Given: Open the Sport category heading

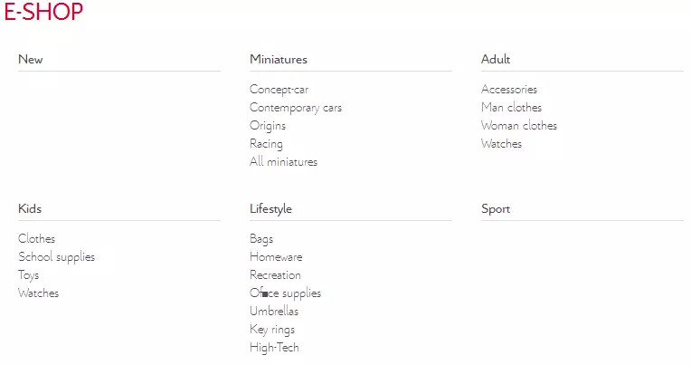Looking at the screenshot, I should (x=496, y=209).
